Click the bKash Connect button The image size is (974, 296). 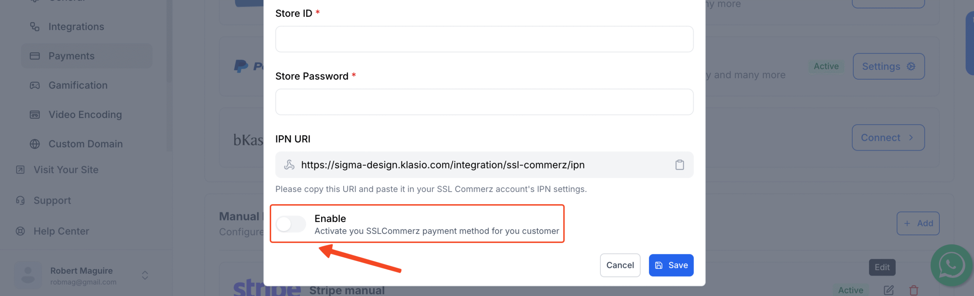(888, 138)
